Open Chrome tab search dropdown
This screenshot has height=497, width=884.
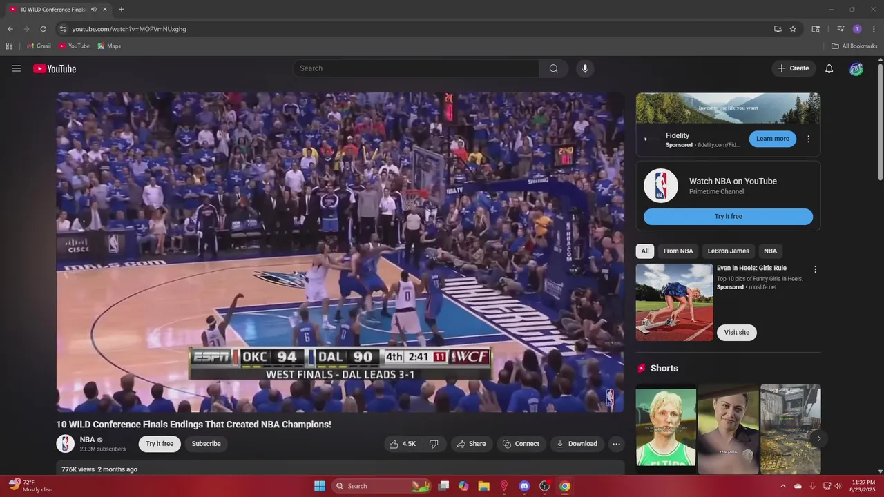(x=816, y=29)
